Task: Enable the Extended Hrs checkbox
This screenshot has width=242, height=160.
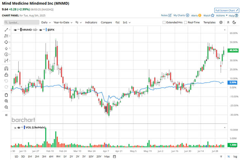Action: pos(164,23)
